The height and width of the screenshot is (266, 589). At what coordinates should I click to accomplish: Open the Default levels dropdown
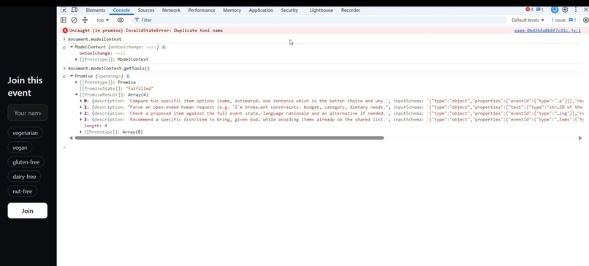pos(528,20)
